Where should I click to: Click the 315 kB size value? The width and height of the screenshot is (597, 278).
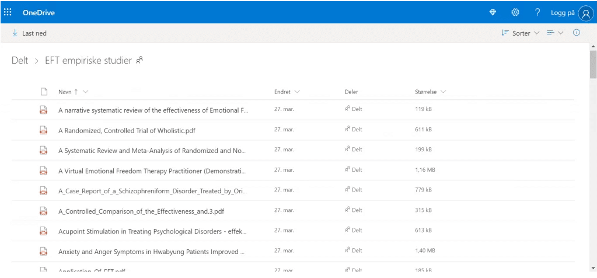423,210
